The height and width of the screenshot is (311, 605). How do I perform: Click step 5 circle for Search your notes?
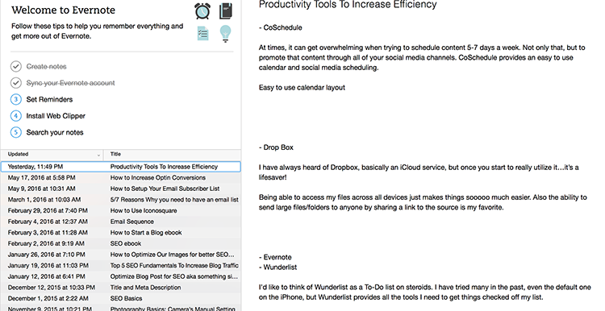[x=16, y=133]
